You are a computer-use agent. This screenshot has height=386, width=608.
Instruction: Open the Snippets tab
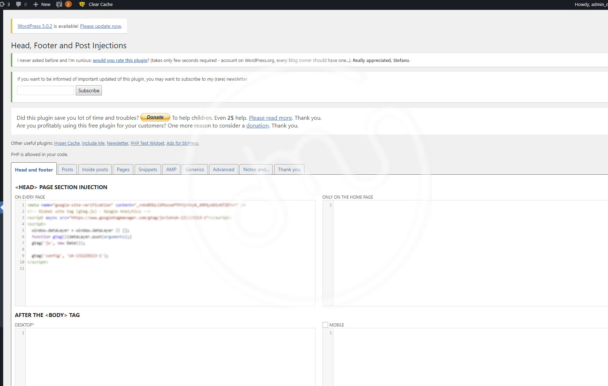coord(148,169)
